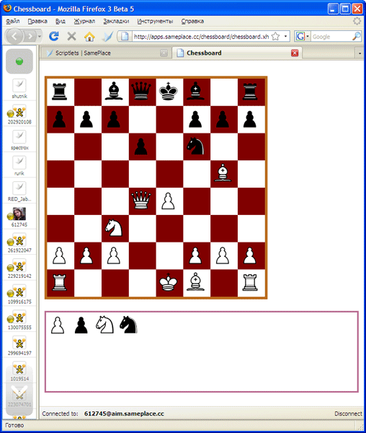Click the Stop loading X icon
The image size is (366, 433).
(71, 36)
